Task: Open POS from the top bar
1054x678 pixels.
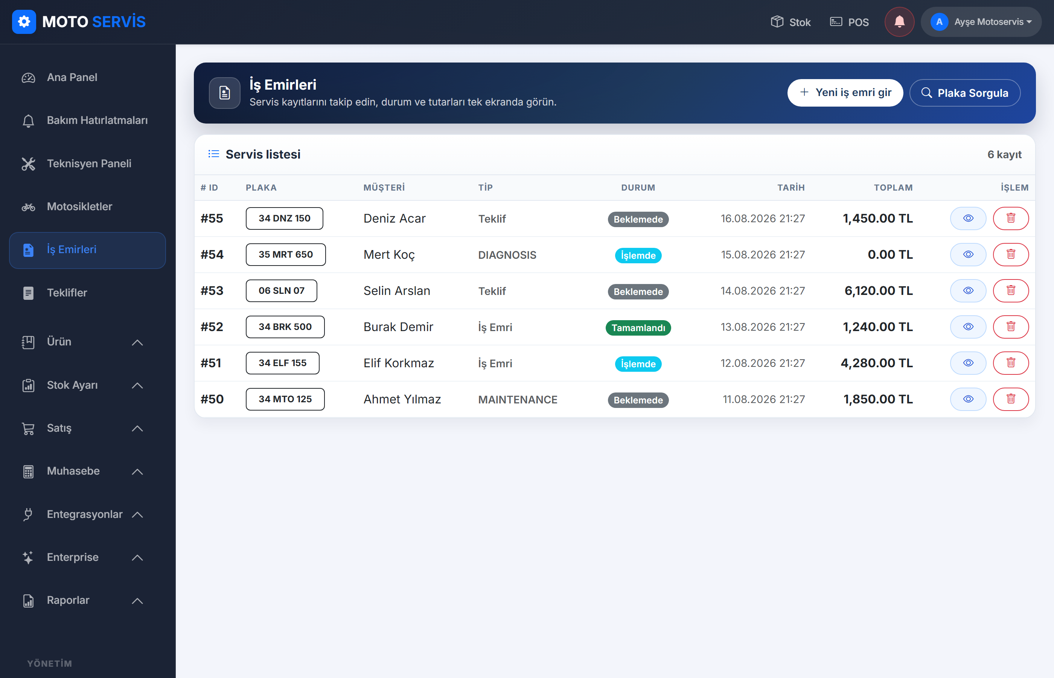Action: pyautogui.click(x=849, y=22)
